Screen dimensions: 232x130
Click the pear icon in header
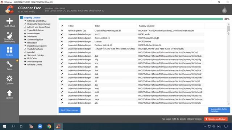coord(224,10)
